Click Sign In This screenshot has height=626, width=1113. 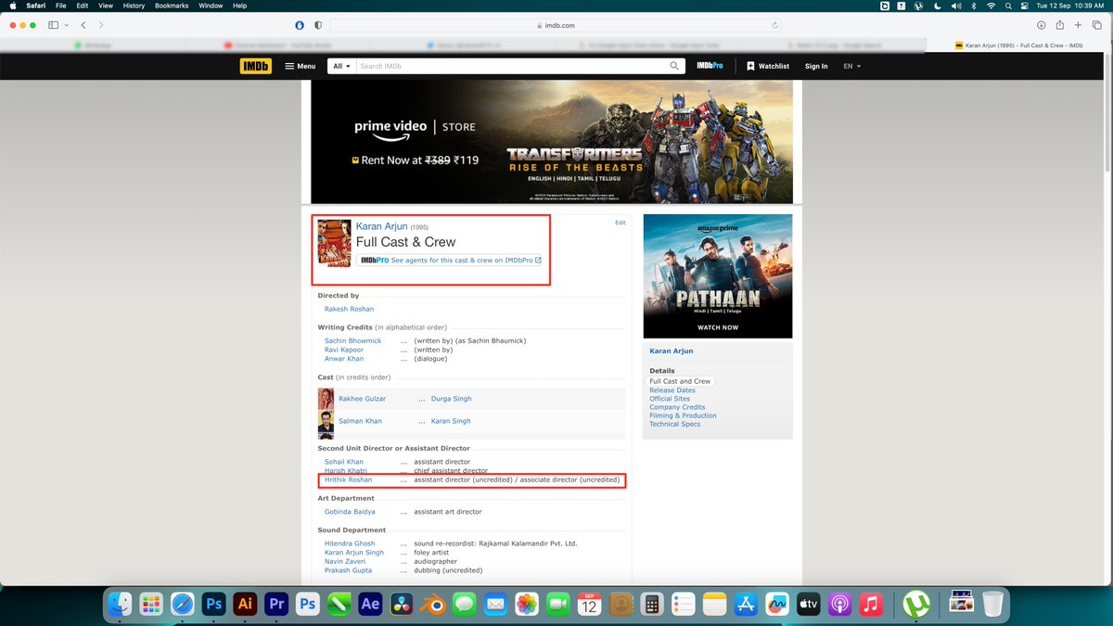[816, 66]
